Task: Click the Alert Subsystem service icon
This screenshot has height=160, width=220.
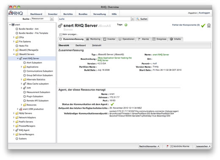Action: coord(25,63)
